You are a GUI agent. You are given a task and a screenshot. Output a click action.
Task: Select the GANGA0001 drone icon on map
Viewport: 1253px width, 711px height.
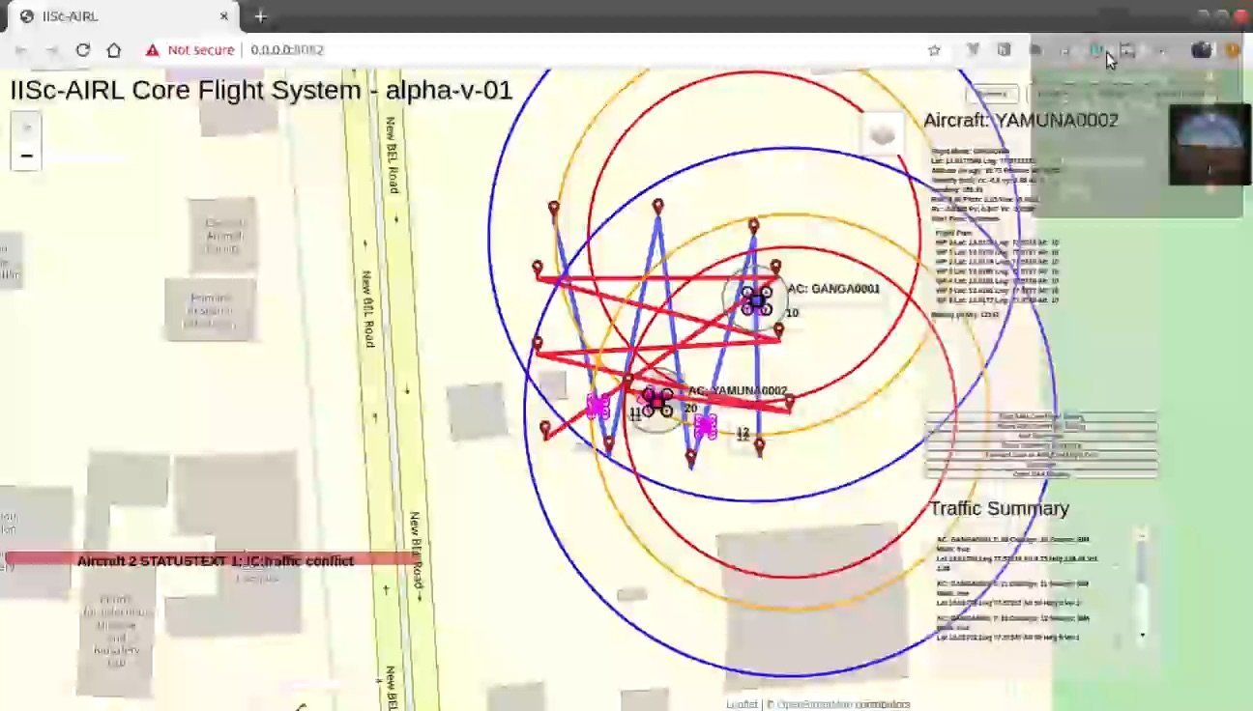pos(756,300)
